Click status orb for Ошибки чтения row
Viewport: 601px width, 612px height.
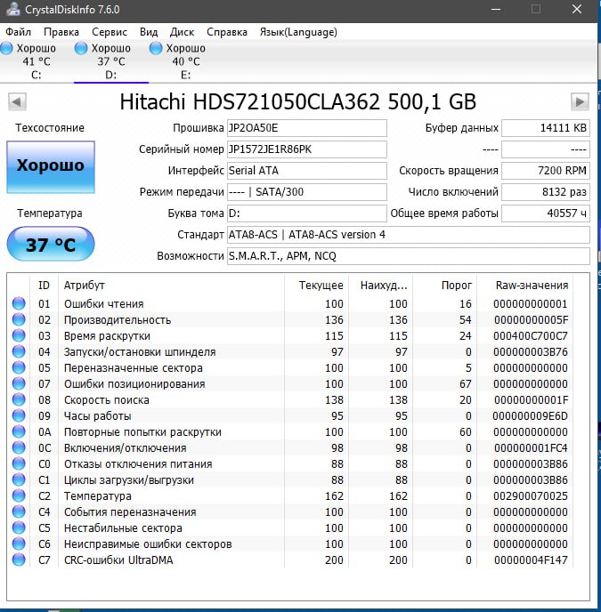pos(19,303)
